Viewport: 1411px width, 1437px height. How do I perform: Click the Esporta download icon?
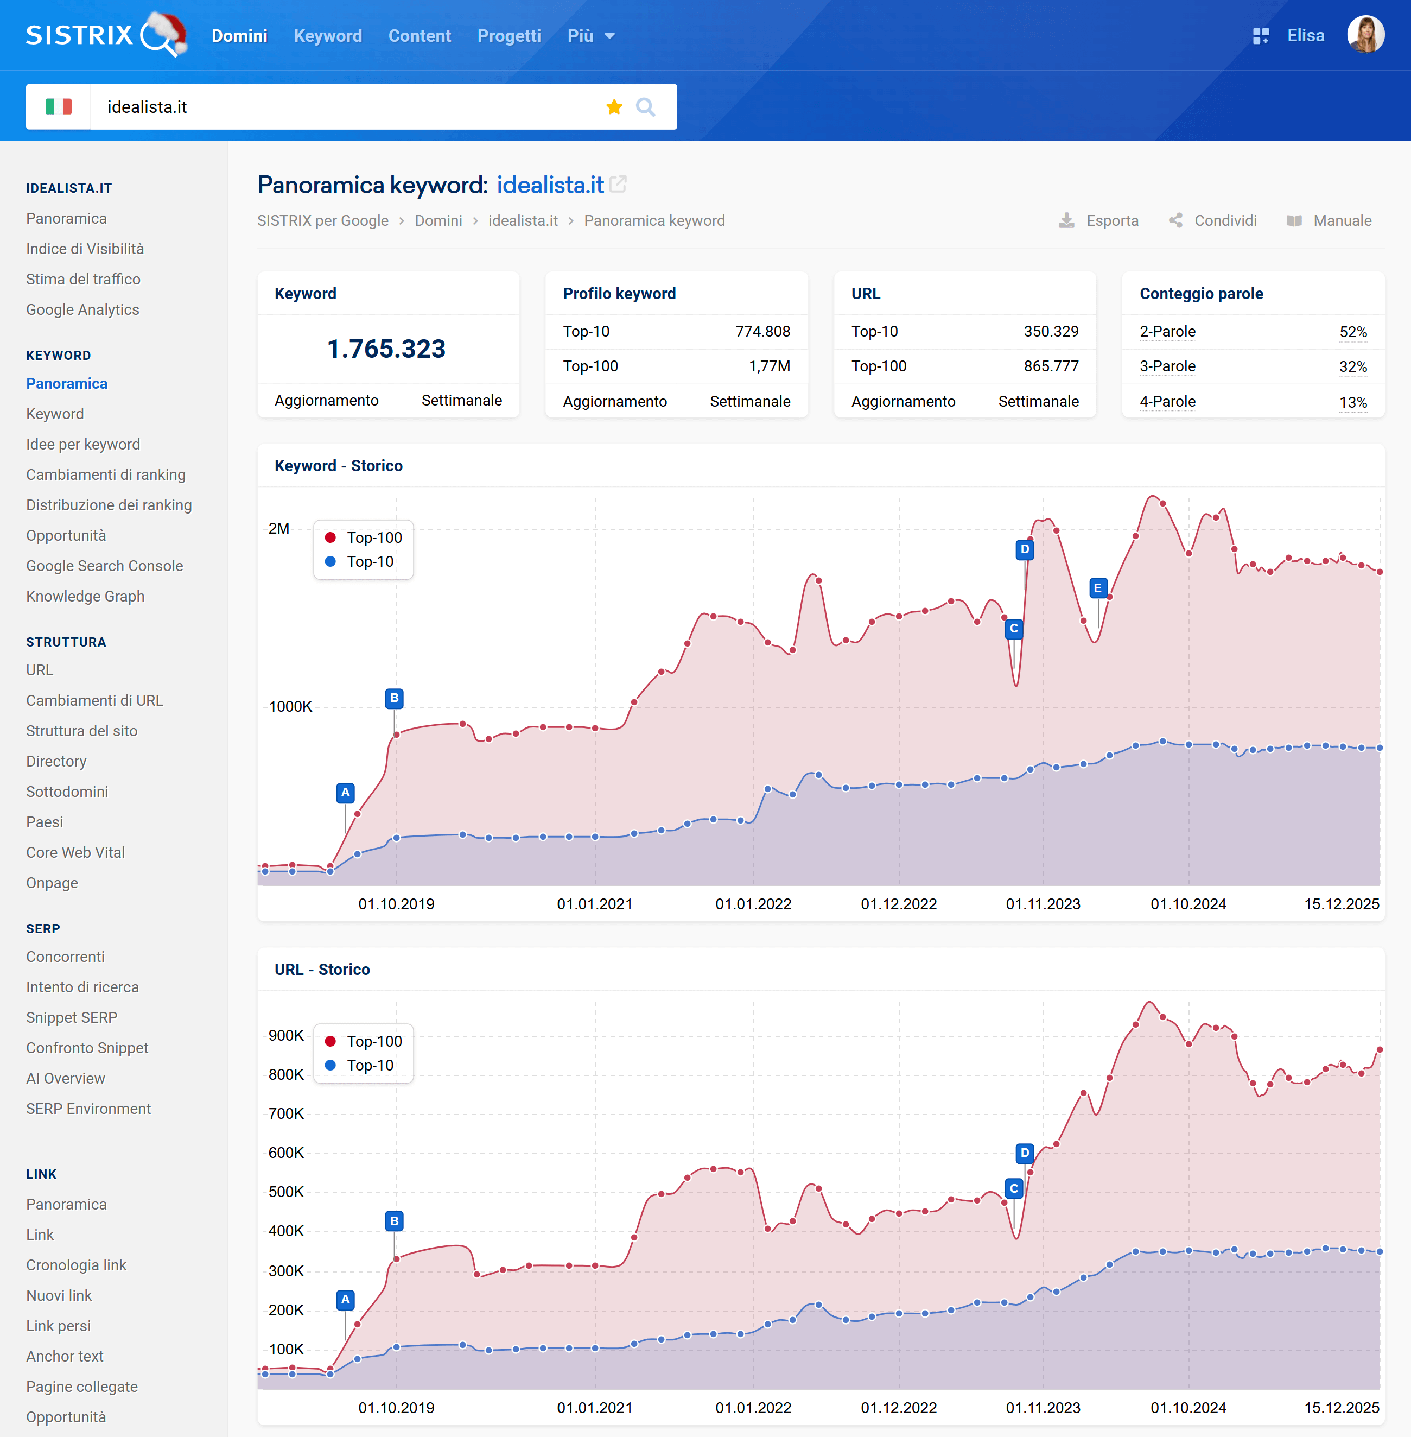pos(1067,220)
